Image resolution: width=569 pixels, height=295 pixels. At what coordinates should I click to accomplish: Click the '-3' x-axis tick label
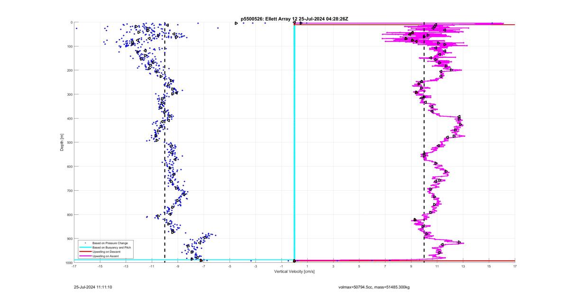coord(256,266)
